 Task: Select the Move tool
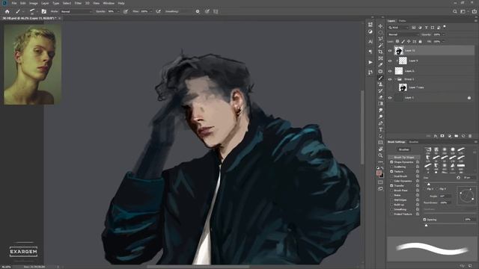(x=380, y=26)
